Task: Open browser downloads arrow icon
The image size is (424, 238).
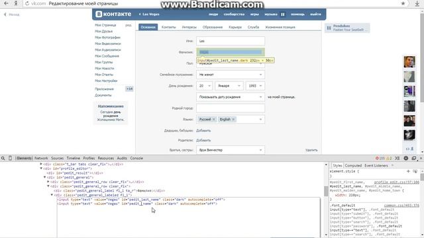Action: pyautogui.click(x=417, y=3)
